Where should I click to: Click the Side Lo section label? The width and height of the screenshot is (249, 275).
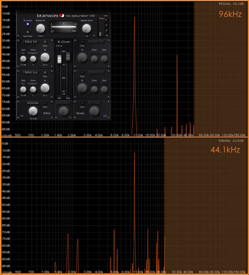point(96,72)
